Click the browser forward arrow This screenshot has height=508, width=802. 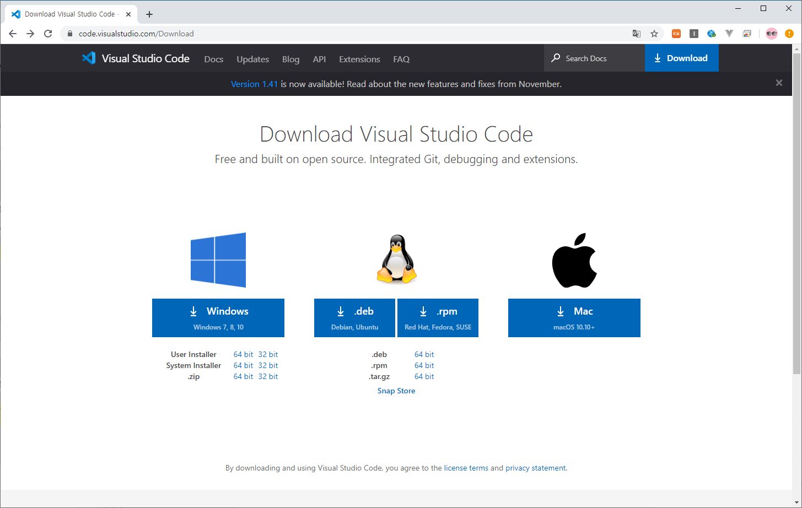click(x=30, y=34)
